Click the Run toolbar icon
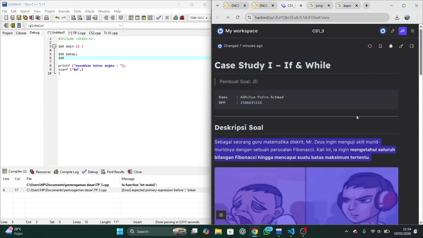Screen dimensions: 423x238 pos(137,18)
